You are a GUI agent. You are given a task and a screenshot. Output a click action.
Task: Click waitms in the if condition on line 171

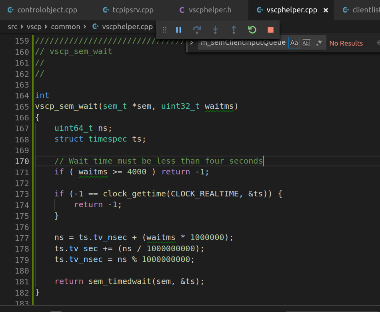pos(93,172)
